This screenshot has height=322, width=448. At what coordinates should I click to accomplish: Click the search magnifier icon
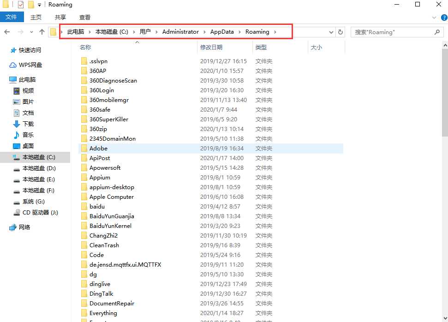click(437, 32)
